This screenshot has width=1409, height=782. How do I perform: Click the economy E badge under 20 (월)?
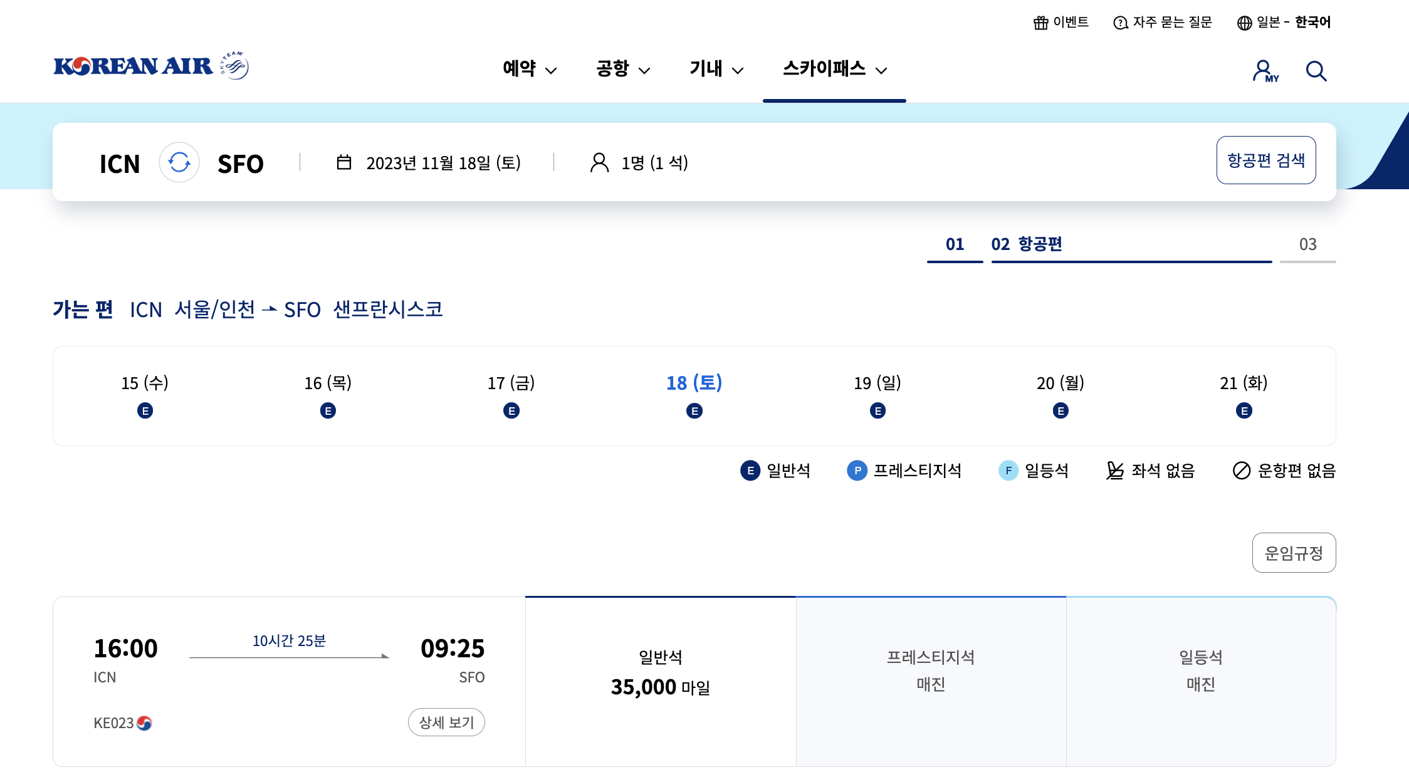tap(1061, 411)
